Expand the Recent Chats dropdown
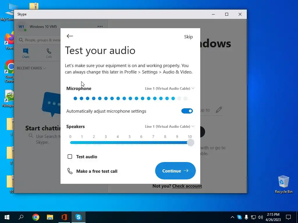Image resolution: width=298 pixels, height=223 pixels. pos(31,68)
